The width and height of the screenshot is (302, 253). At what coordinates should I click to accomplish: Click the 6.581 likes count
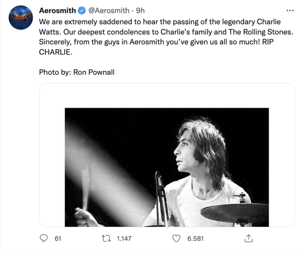[195, 239]
